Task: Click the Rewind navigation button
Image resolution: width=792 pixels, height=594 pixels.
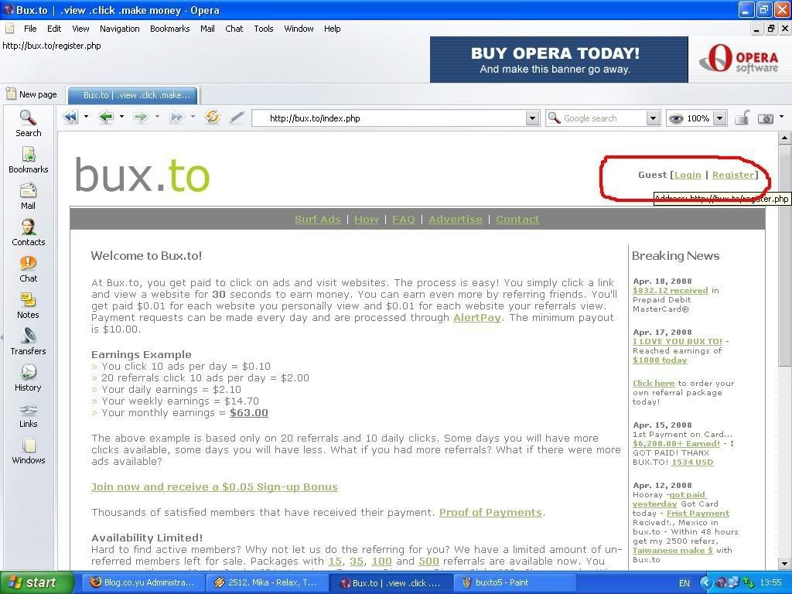Action: click(70, 118)
